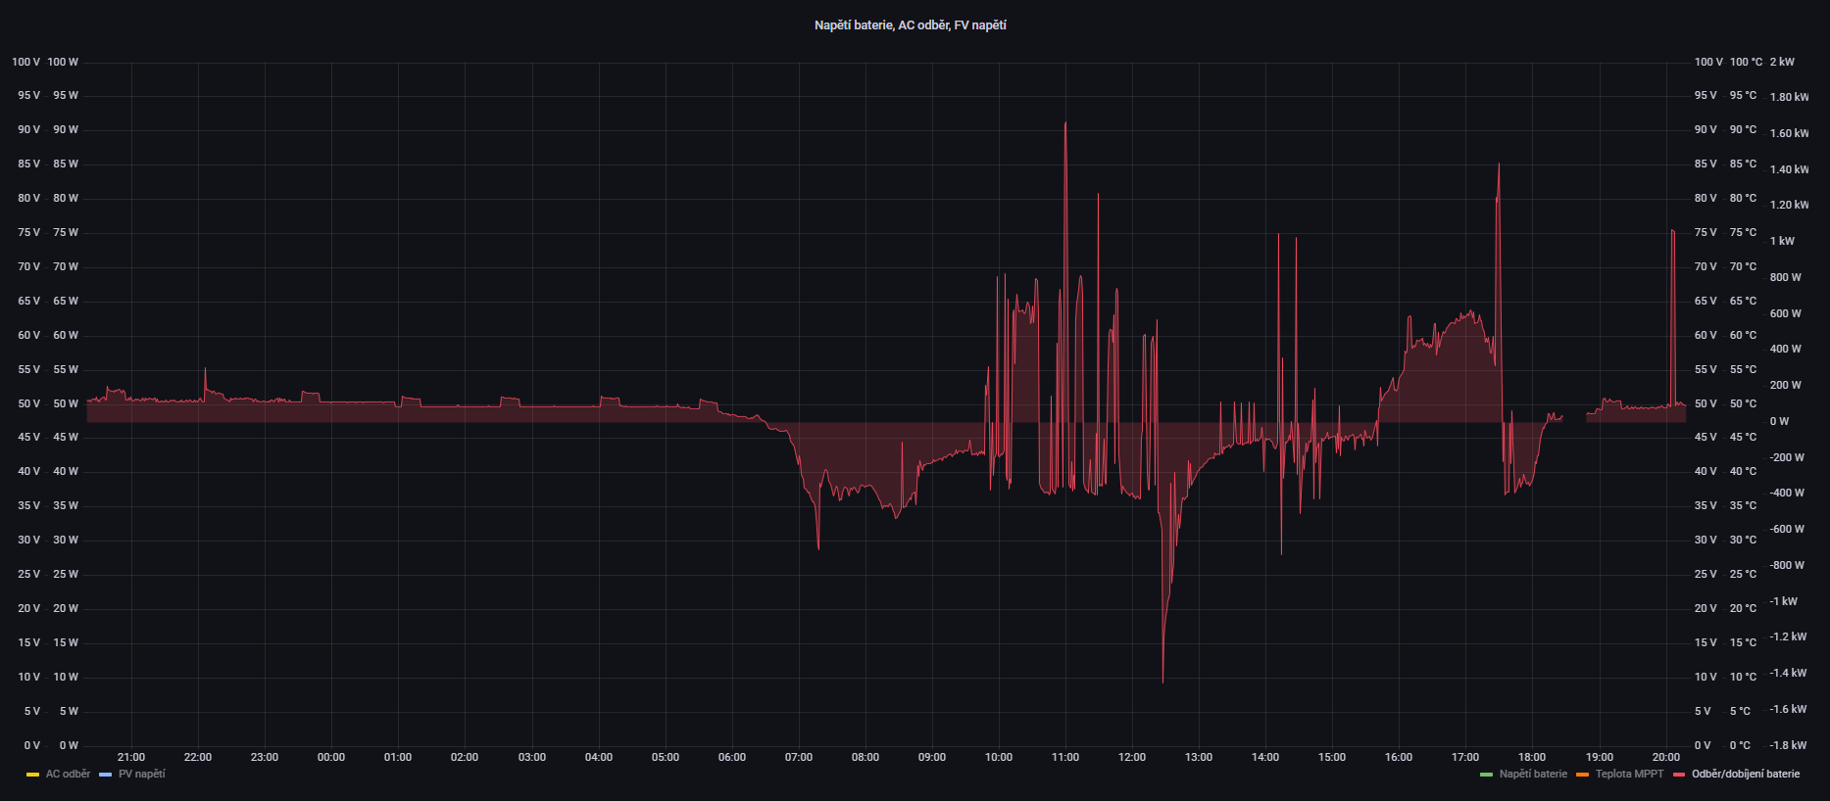Click the '-1.2 kW' power axis label
This screenshot has width=1830, height=801.
click(x=1788, y=636)
